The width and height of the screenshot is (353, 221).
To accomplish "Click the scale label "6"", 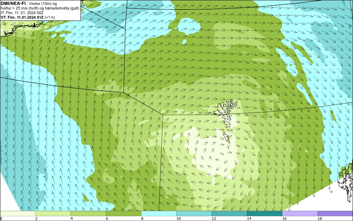I will pyautogui.click(x=107, y=219).
